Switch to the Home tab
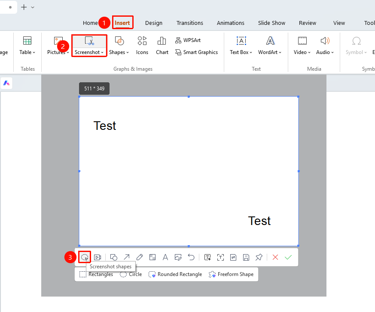This screenshot has height=312, width=375. click(x=90, y=23)
